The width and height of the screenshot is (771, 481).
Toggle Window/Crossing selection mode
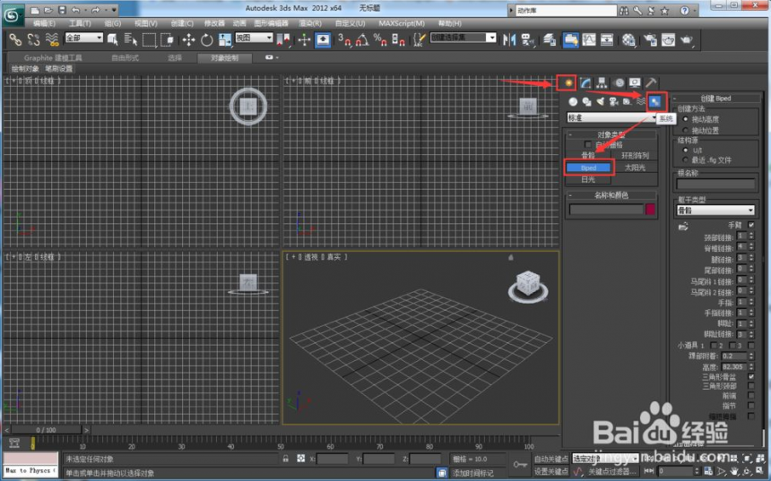tap(167, 39)
